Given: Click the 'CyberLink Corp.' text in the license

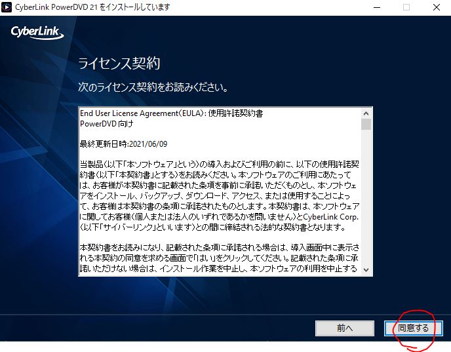Looking at the screenshot, I should click(x=331, y=217).
